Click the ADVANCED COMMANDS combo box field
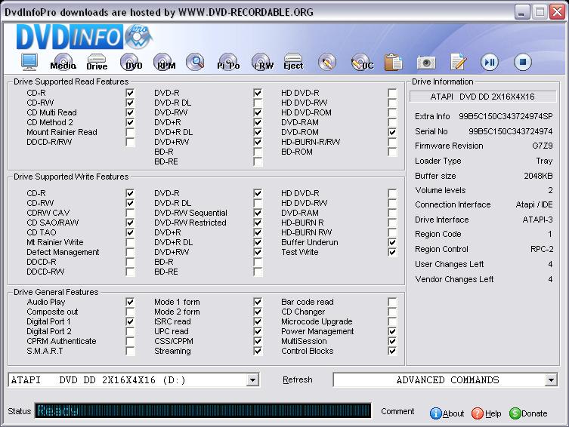 (445, 380)
